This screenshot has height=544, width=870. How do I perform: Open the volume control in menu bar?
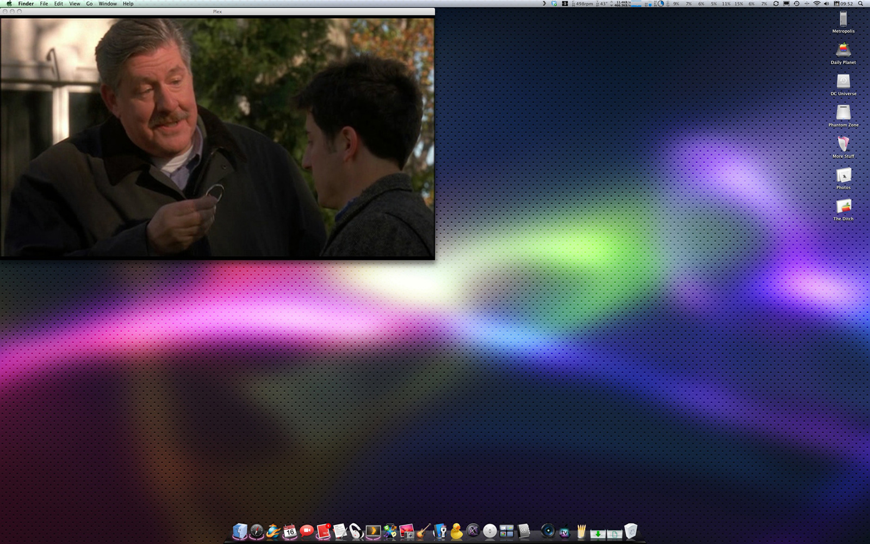(x=826, y=4)
